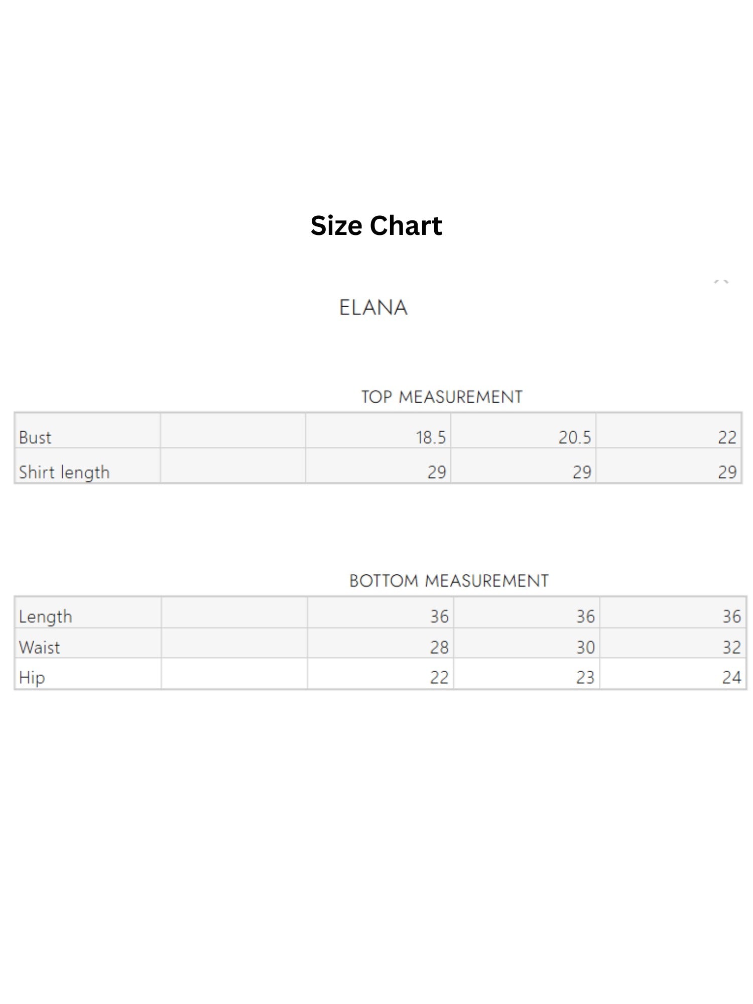This screenshot has width=753, height=1004.
Task: Select the Bust row label
Action: (35, 437)
